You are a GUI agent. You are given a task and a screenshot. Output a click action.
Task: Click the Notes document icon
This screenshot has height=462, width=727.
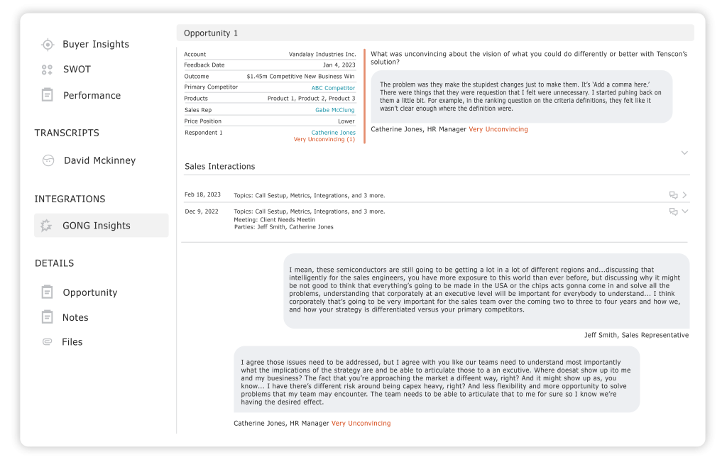point(48,317)
